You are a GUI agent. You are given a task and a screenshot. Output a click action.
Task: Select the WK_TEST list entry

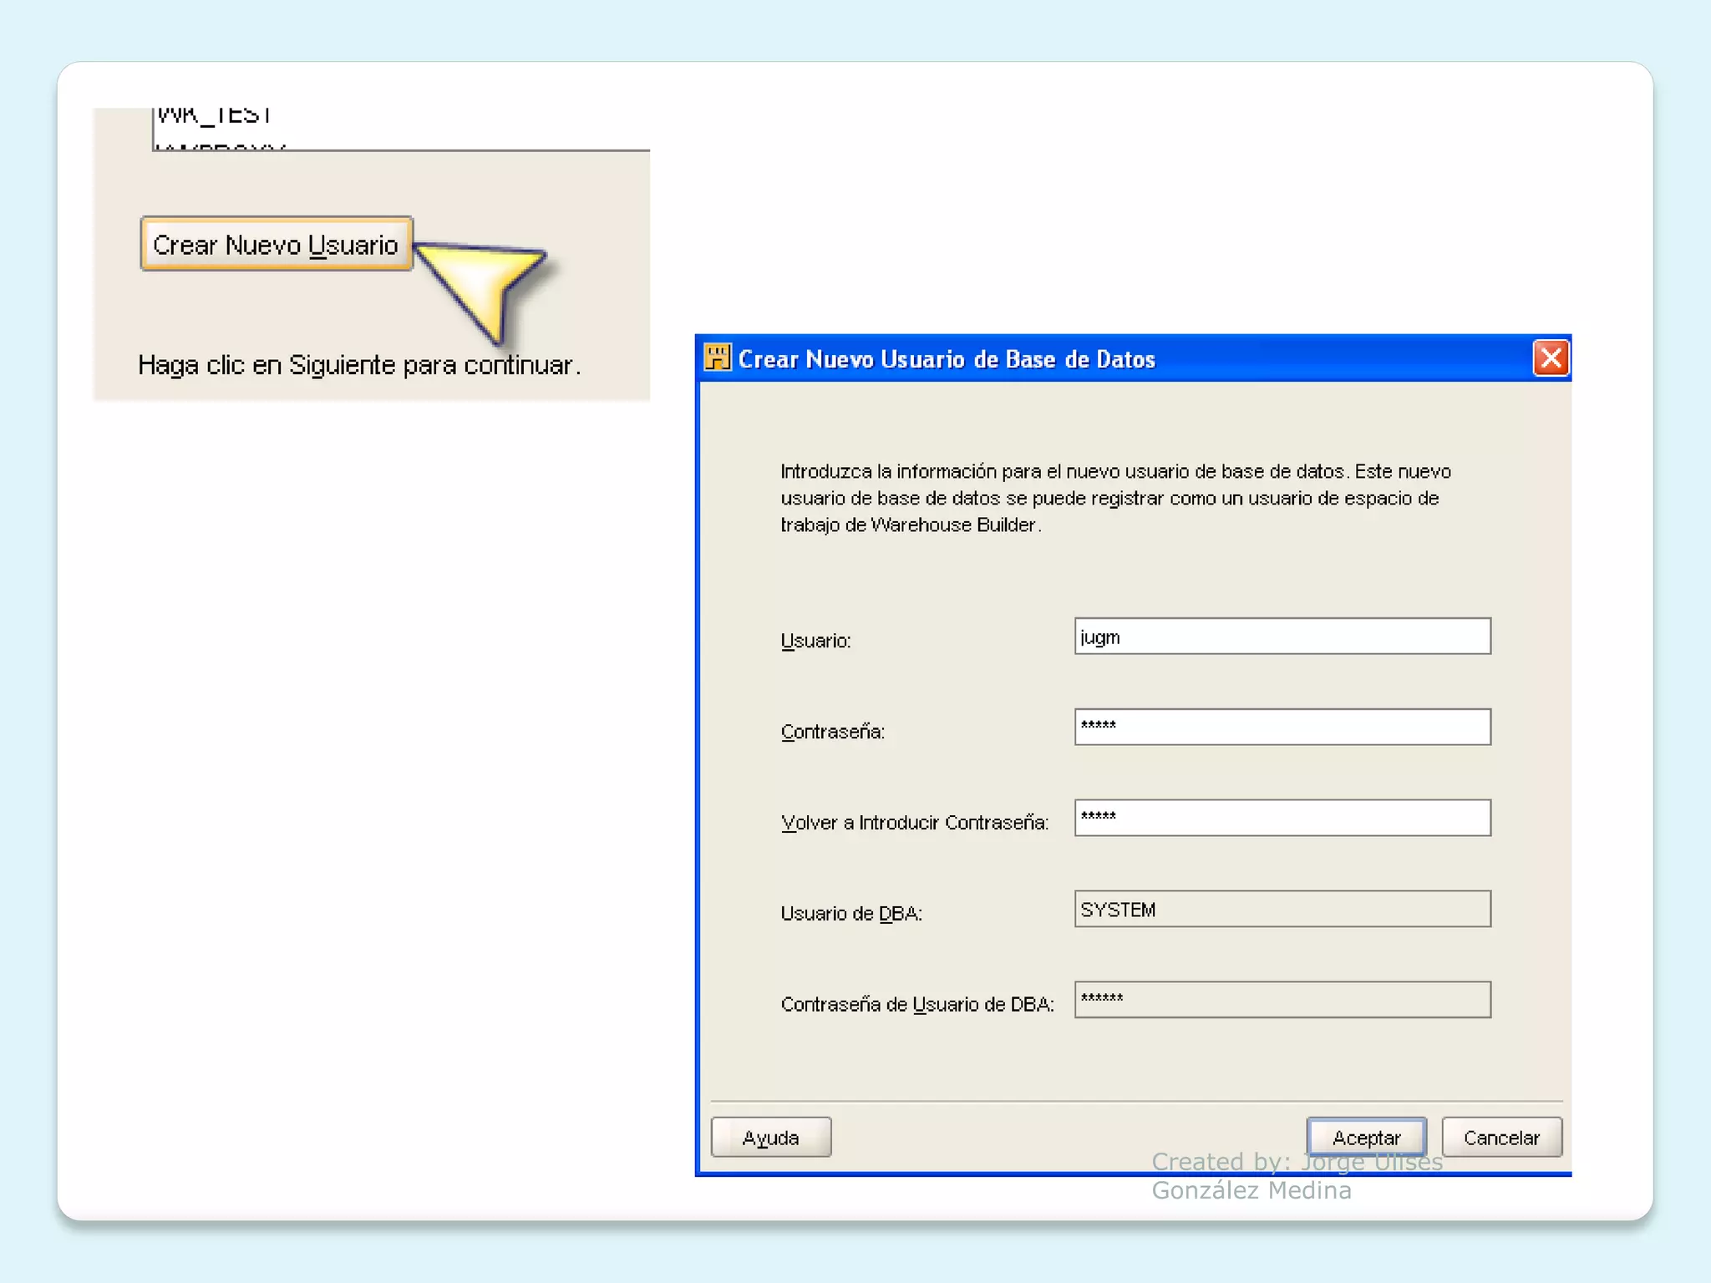pos(214,115)
